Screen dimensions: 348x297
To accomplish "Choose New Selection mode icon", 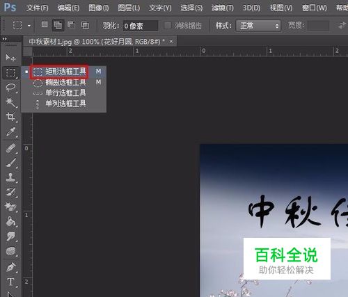I will pos(45,24).
